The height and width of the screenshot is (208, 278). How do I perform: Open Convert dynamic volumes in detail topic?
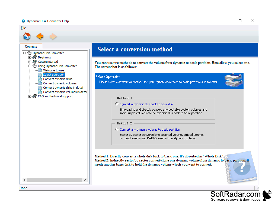point(65,92)
